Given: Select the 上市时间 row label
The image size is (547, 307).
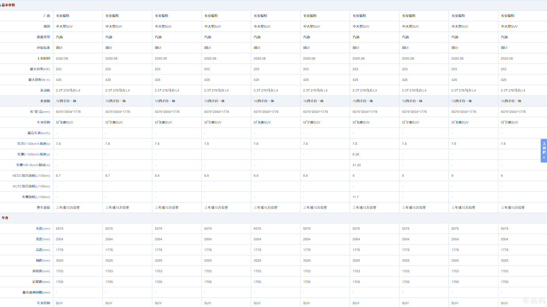Looking at the screenshot, I should [44, 58].
